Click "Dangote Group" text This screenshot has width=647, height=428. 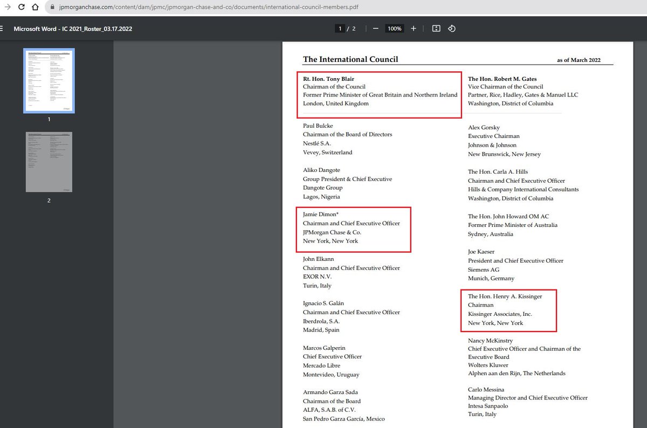pos(322,188)
